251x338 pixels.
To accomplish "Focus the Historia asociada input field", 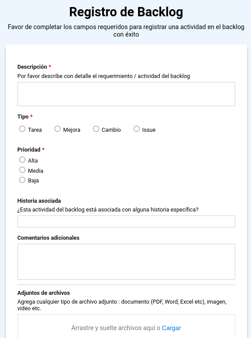I will pyautogui.click(x=126, y=221).
